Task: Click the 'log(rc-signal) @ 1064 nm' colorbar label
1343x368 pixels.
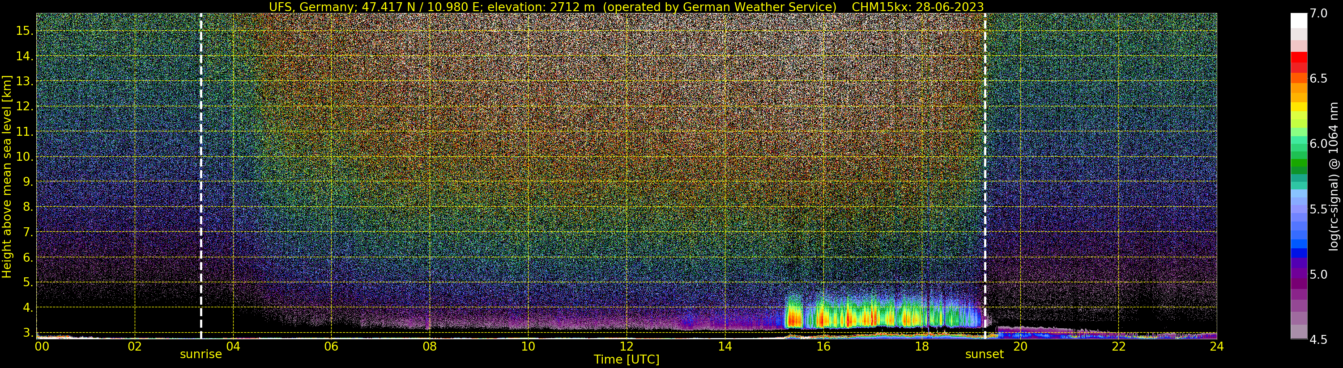Action: click(1334, 176)
